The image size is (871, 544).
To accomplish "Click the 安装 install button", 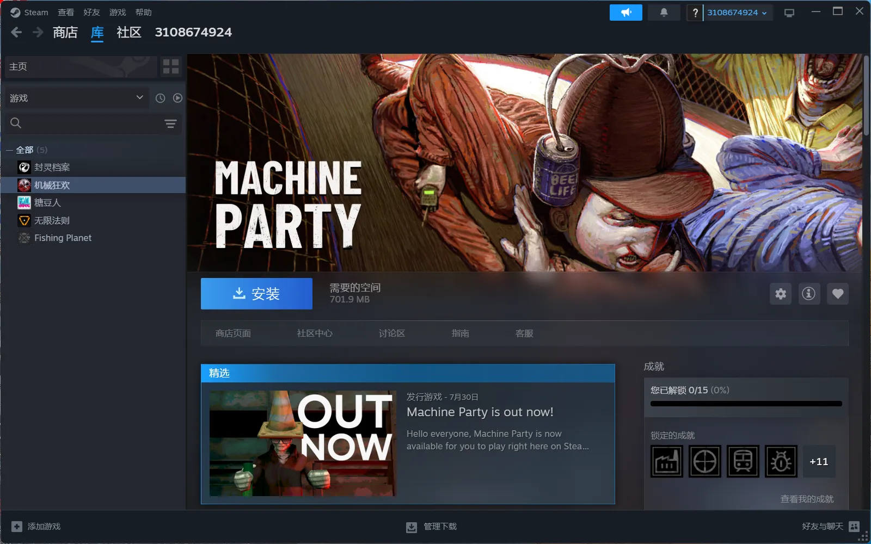I will (256, 294).
